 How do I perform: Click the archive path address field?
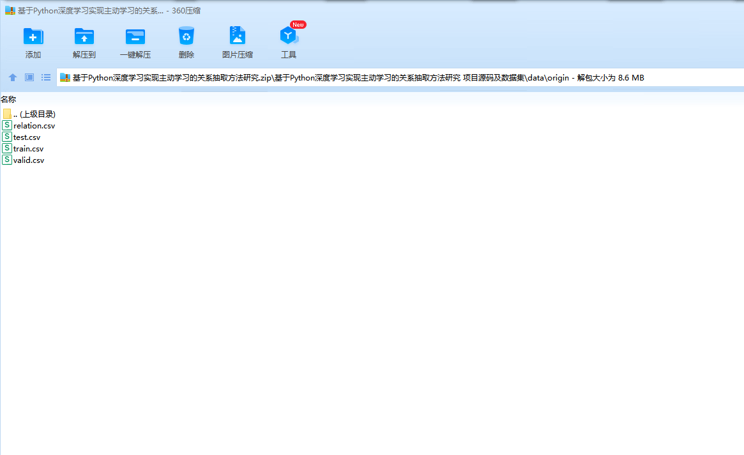[400, 78]
